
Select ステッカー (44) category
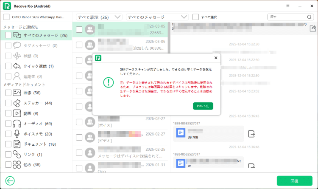36,103
